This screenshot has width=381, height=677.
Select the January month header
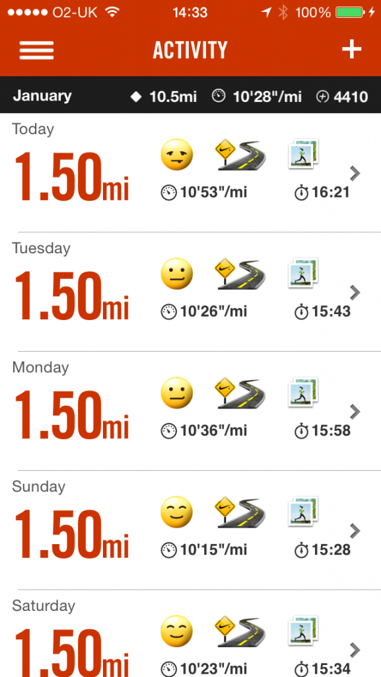click(42, 96)
